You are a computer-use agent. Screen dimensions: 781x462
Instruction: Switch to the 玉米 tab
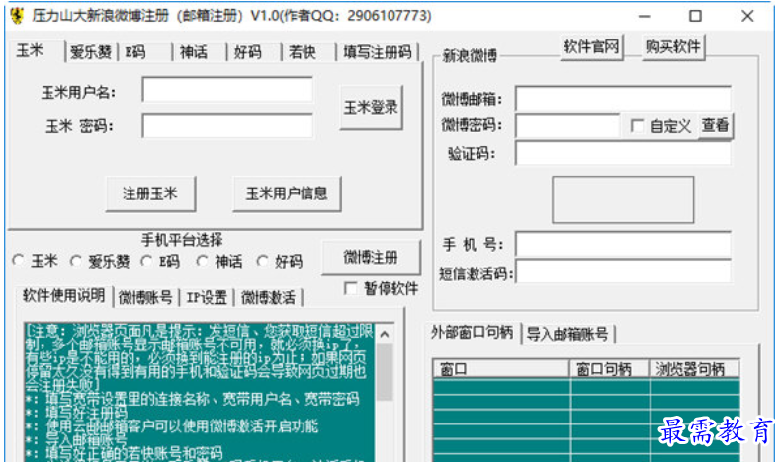coord(35,50)
